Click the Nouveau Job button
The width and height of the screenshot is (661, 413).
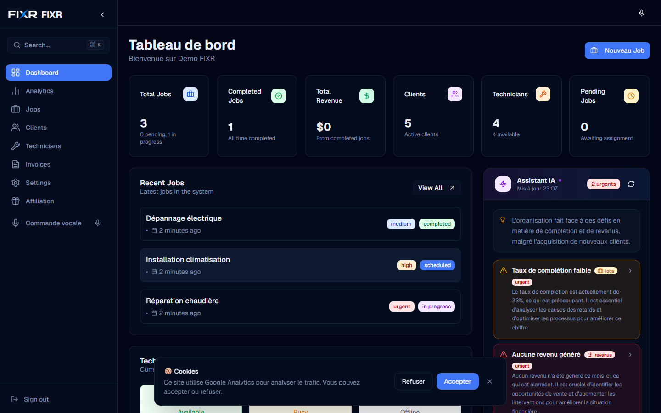pyautogui.click(x=617, y=50)
